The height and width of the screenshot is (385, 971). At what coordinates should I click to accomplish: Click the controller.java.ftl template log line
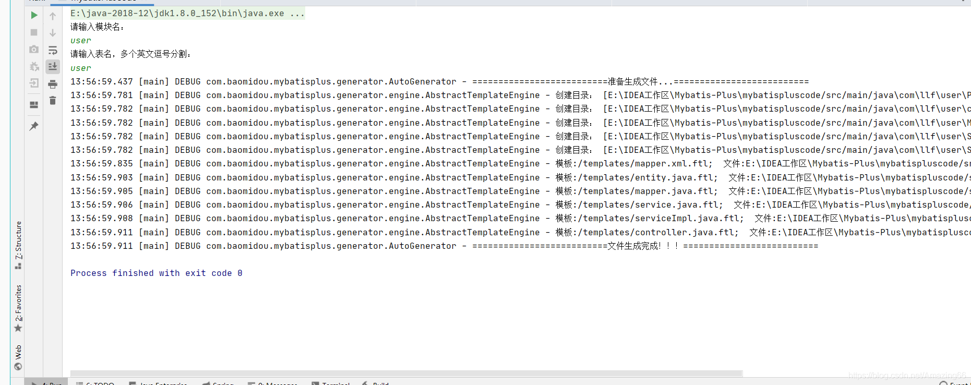(521, 232)
